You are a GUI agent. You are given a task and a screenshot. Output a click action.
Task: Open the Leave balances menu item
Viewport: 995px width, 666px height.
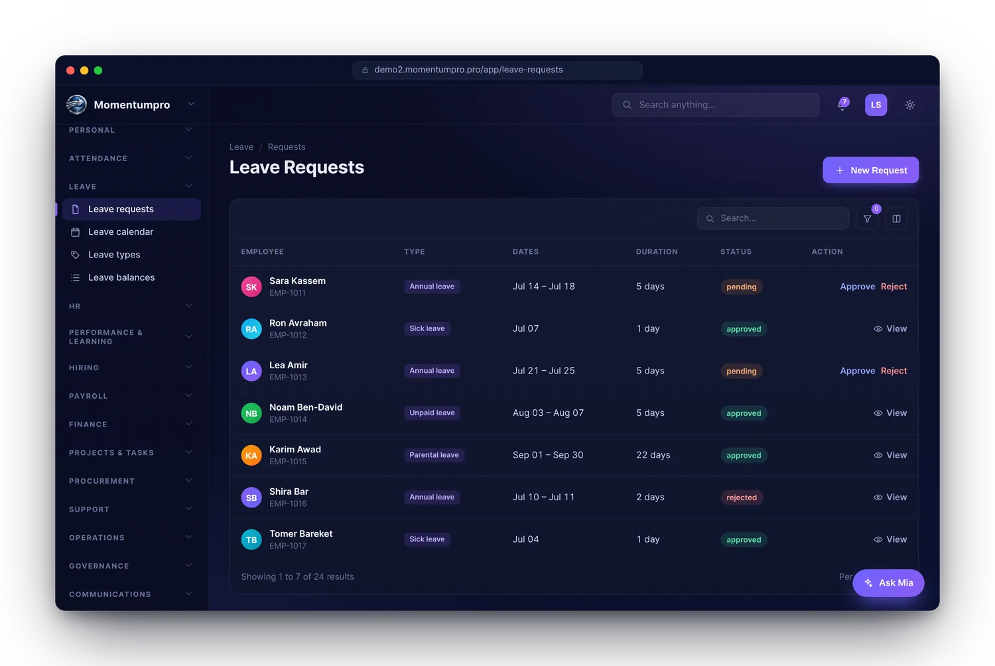click(x=131, y=277)
